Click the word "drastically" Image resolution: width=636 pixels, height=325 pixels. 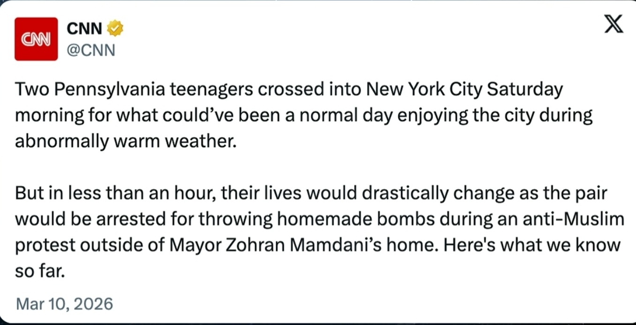(x=401, y=193)
